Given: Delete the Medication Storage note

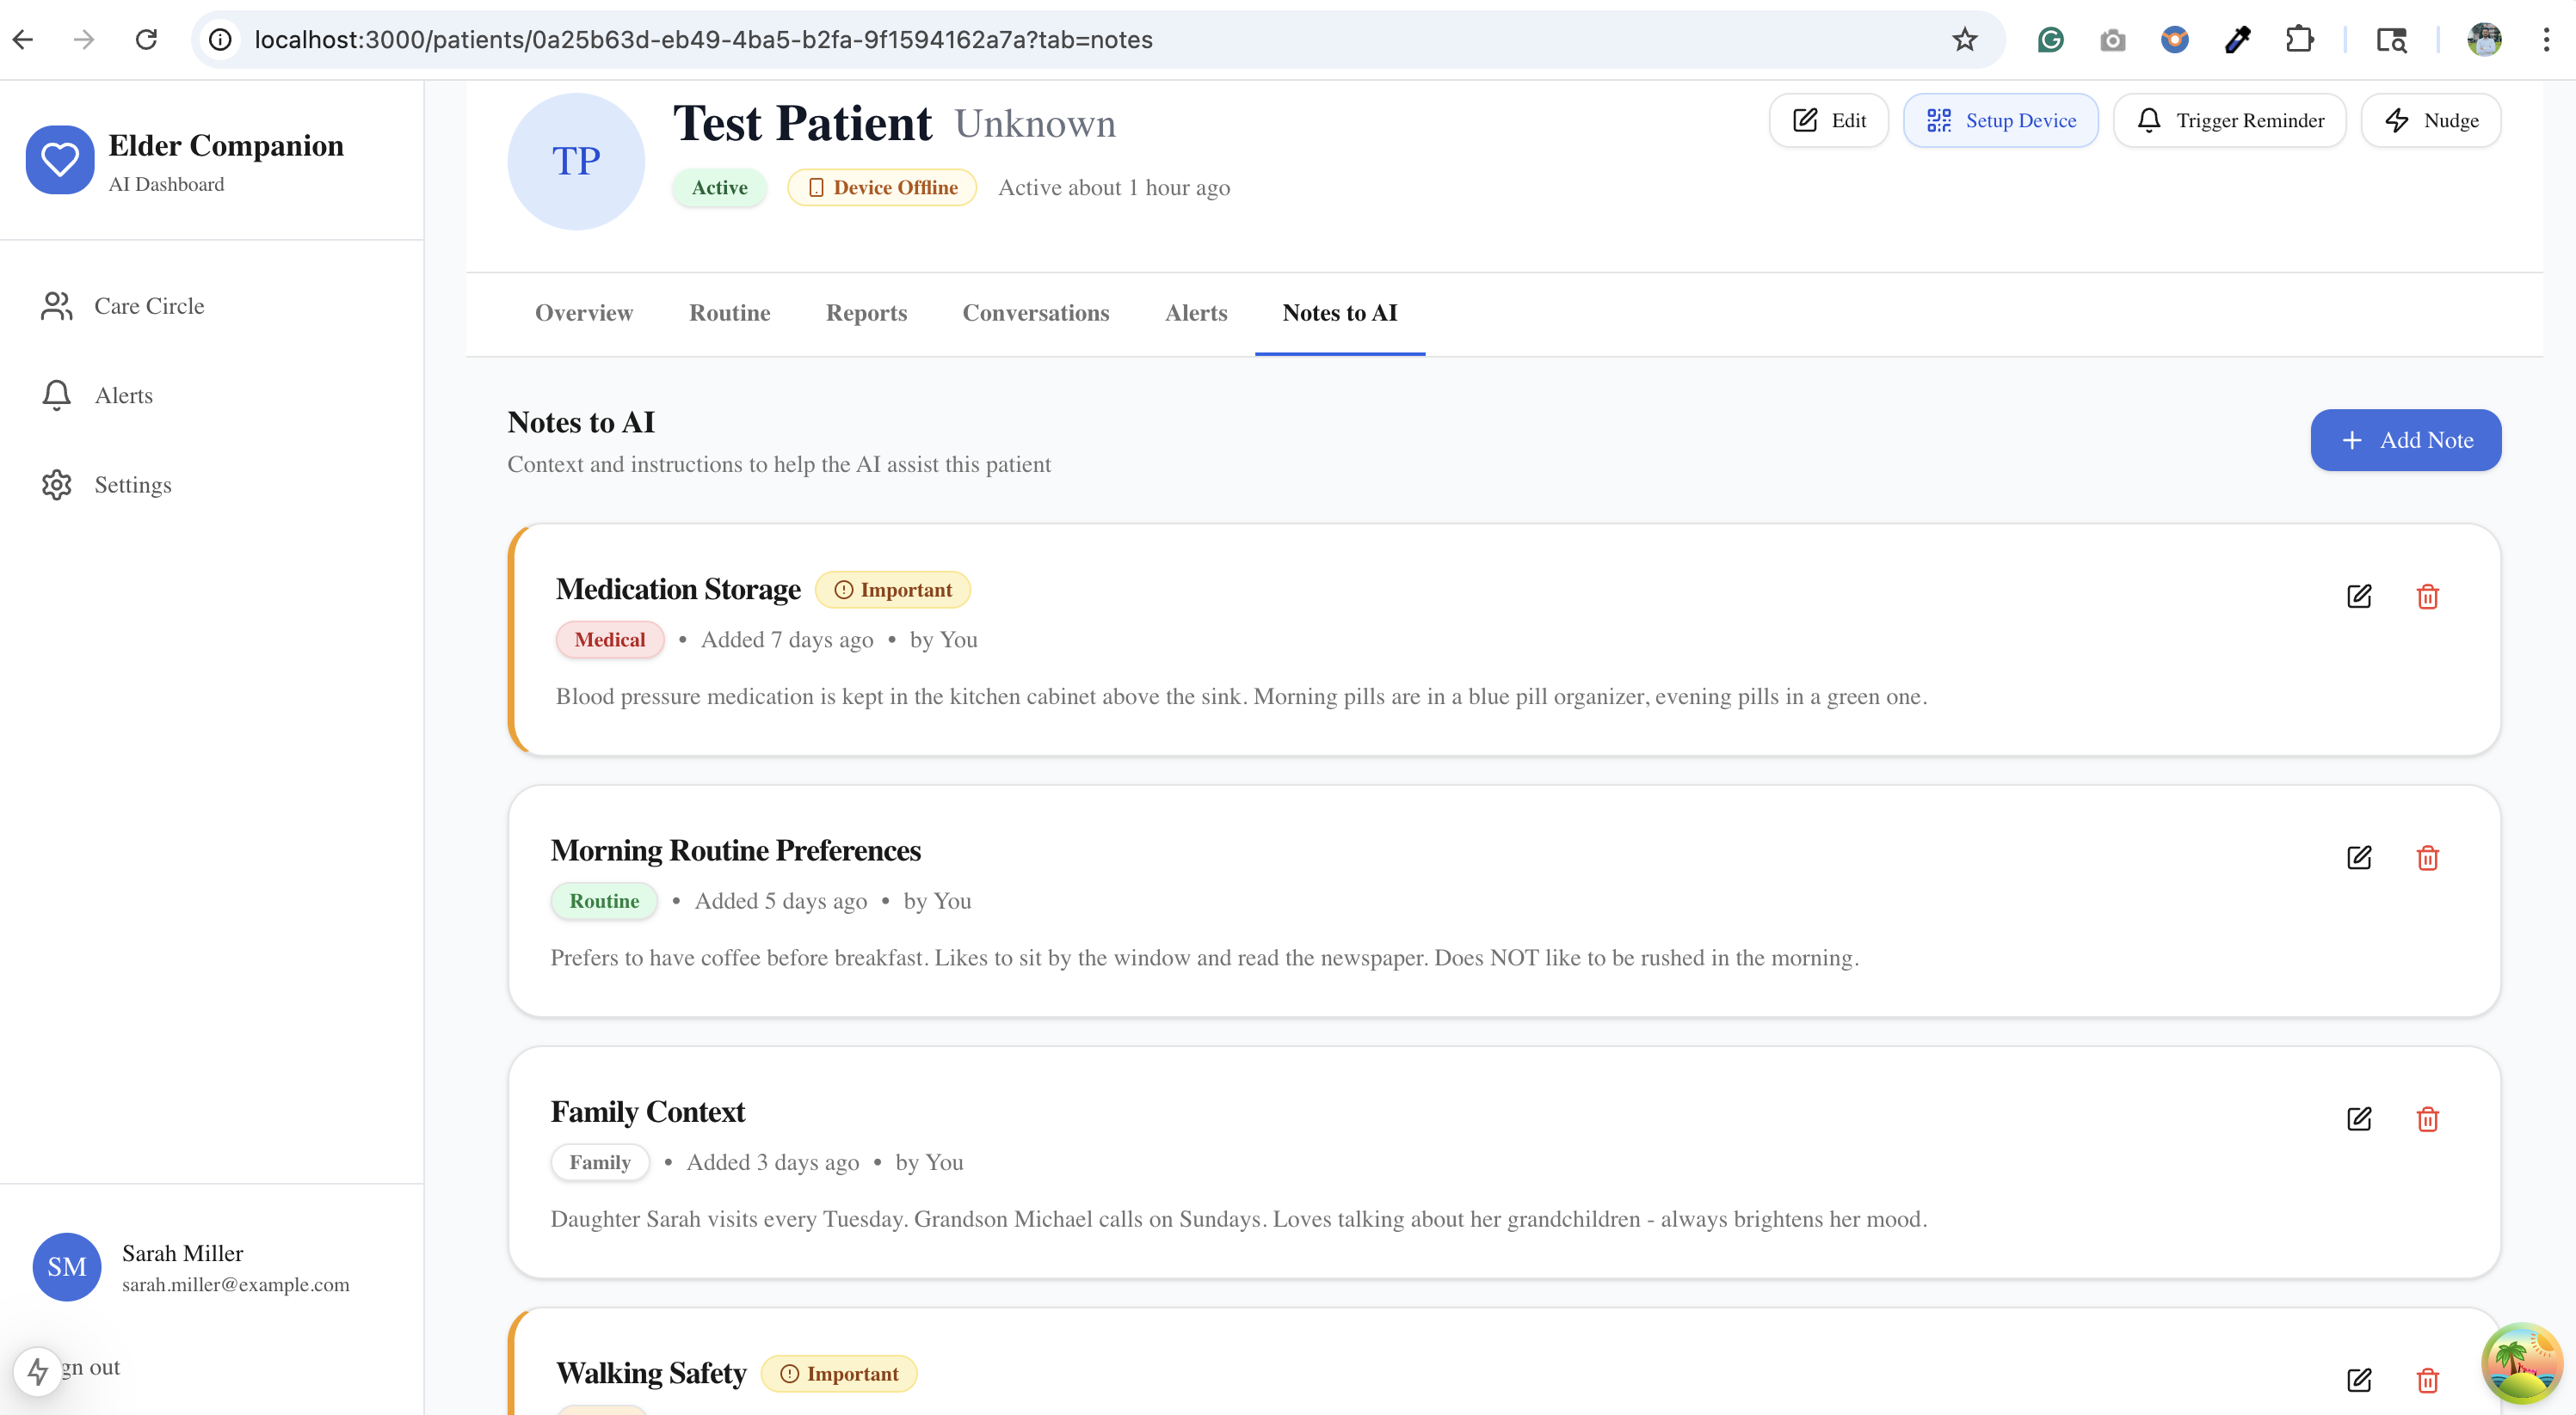Looking at the screenshot, I should point(2427,597).
